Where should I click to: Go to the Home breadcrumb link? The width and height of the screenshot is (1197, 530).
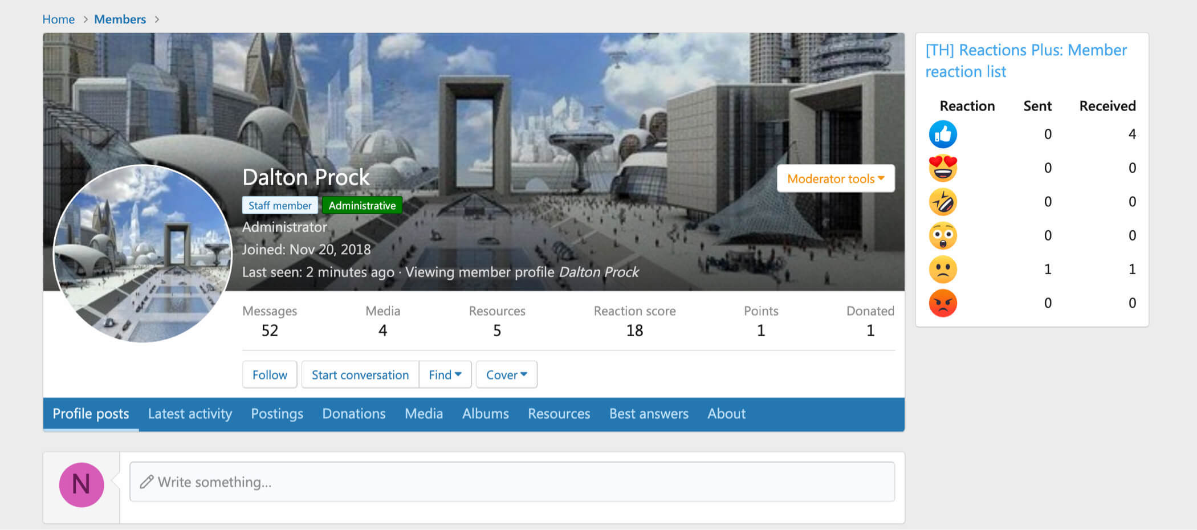(x=58, y=19)
